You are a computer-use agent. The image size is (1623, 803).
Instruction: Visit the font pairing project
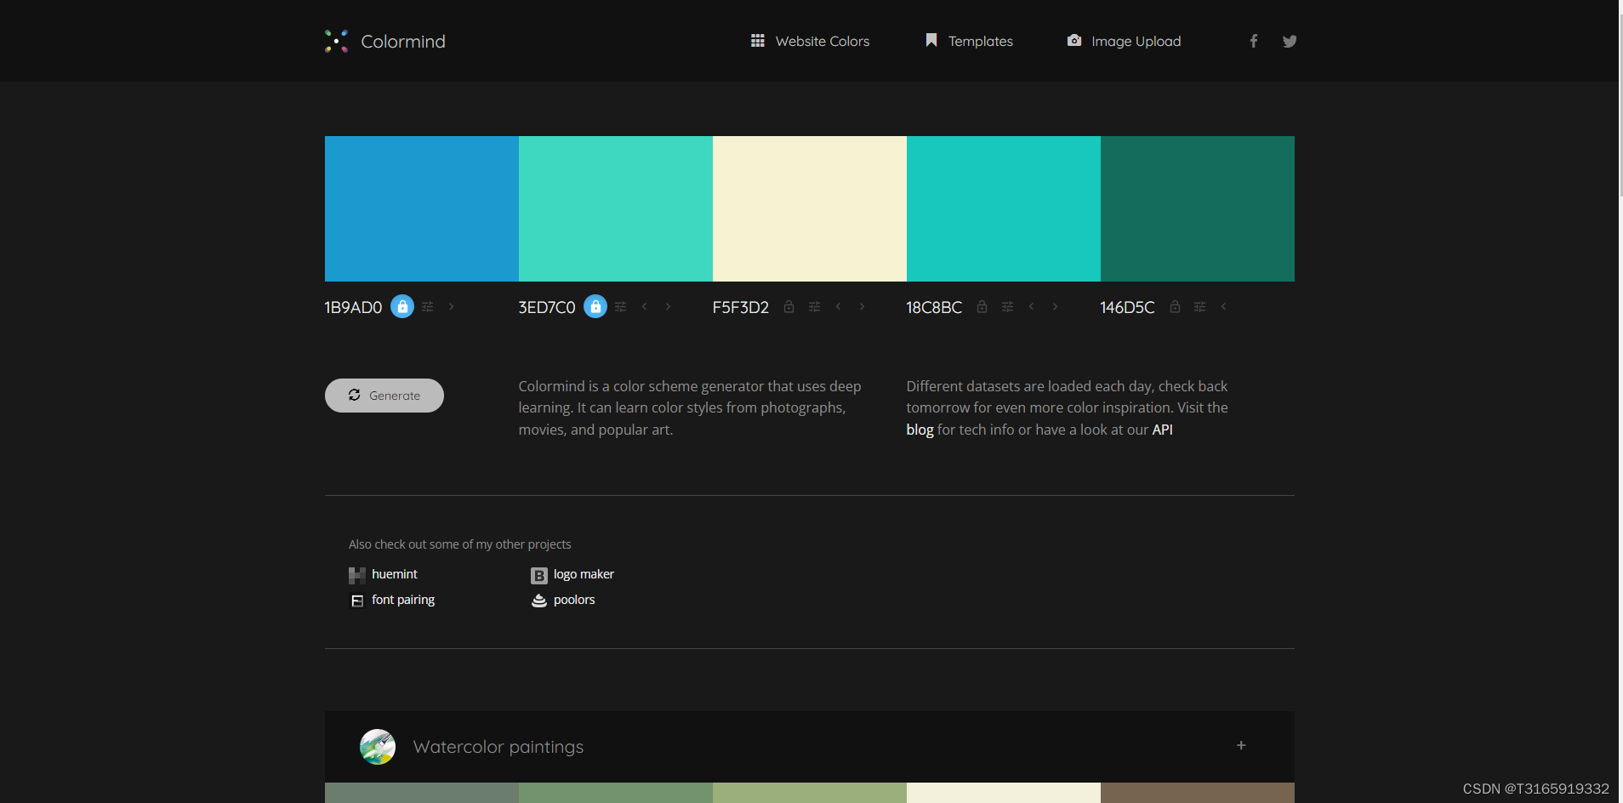[403, 600]
